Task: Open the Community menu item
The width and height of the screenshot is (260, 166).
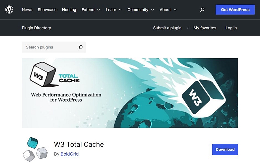Action: 138,10
